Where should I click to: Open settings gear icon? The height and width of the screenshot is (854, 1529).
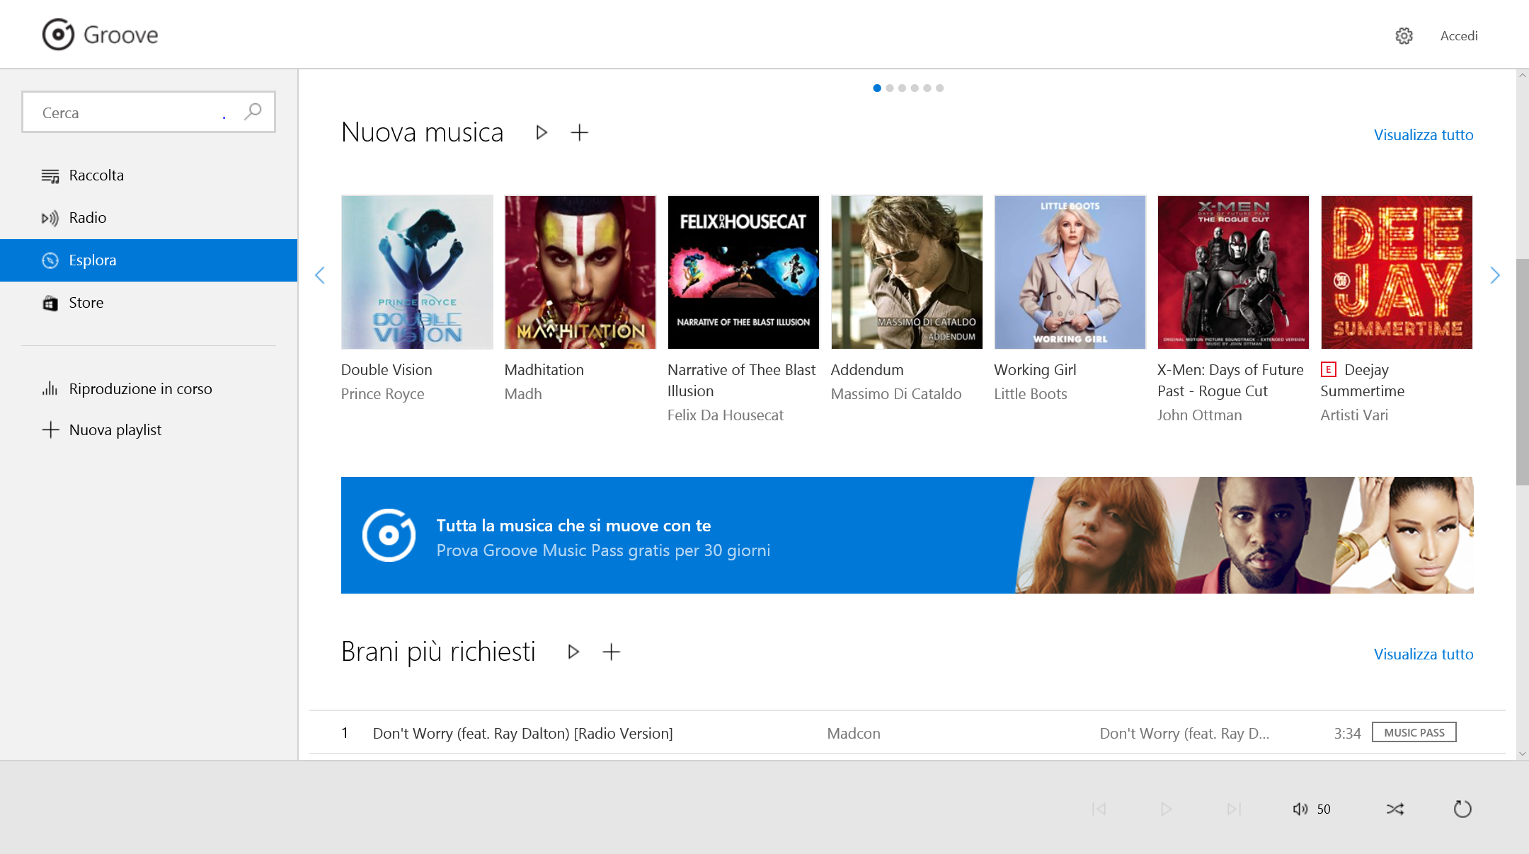1404,36
